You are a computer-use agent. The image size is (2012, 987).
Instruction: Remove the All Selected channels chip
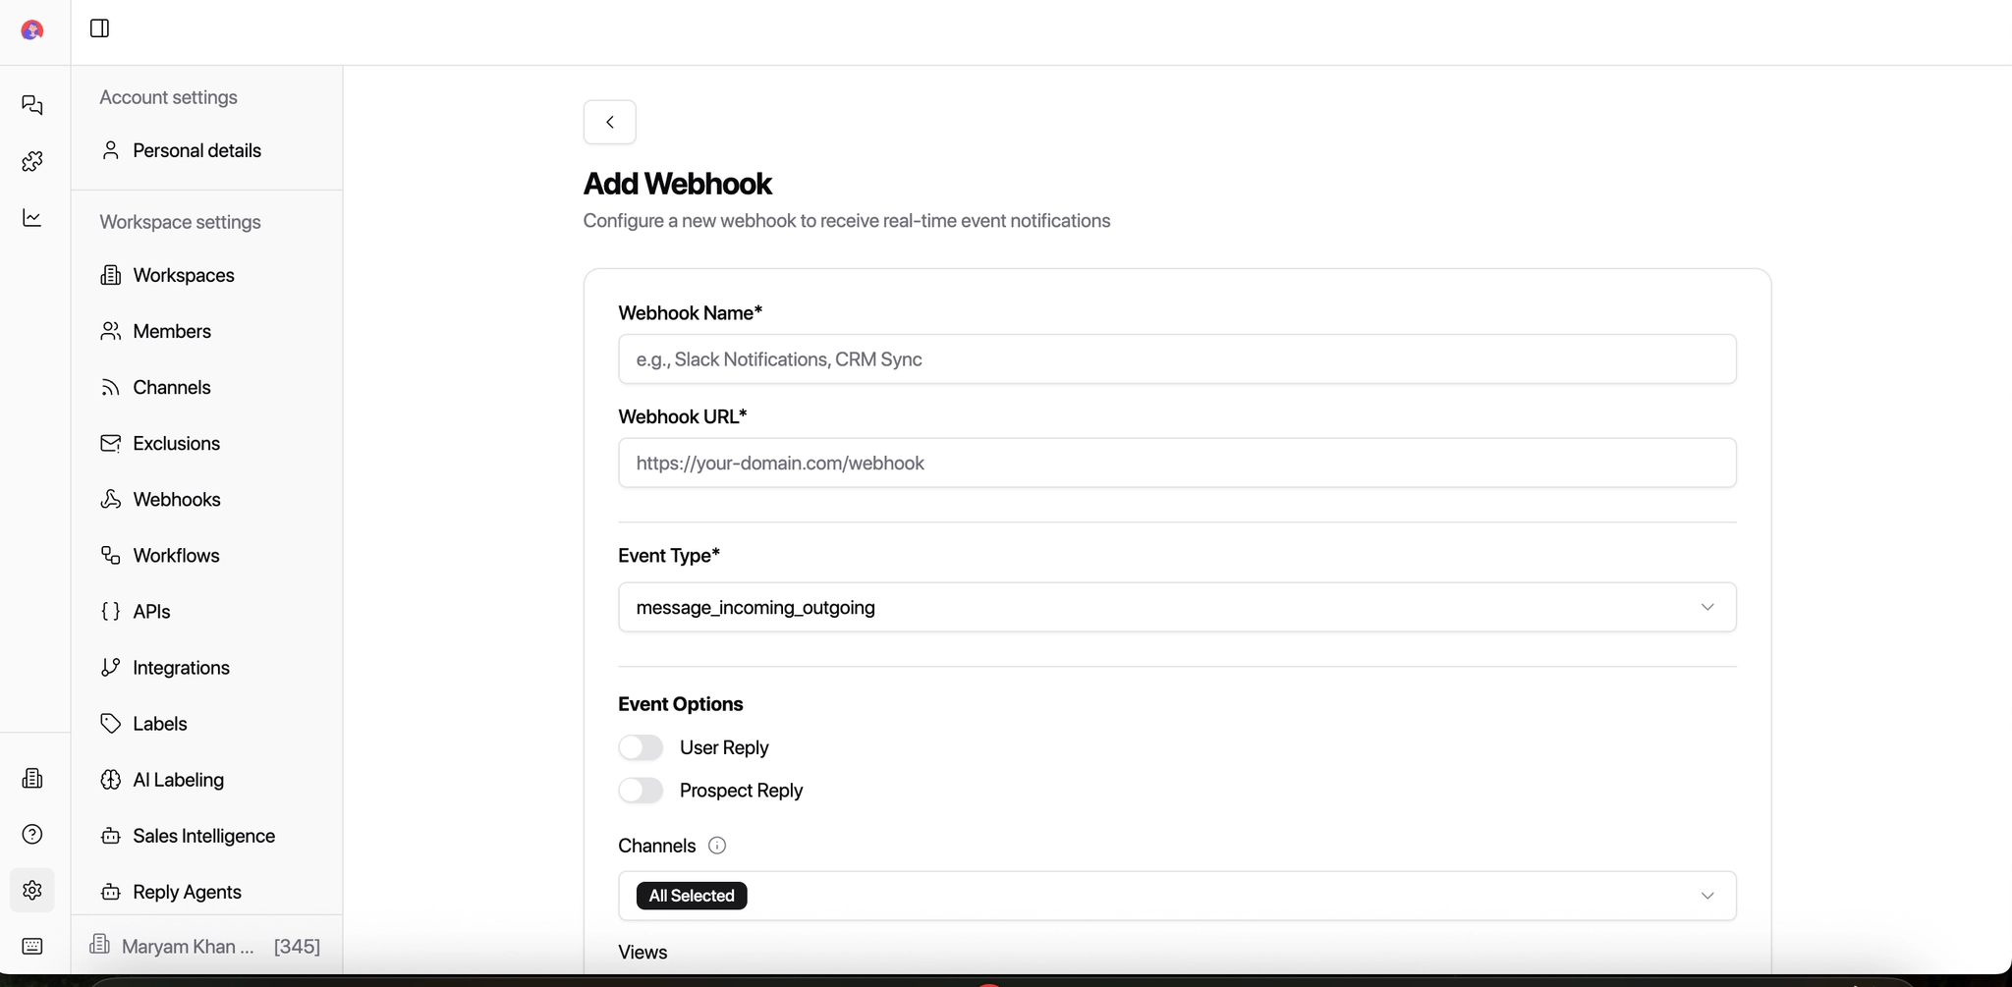pyautogui.click(x=691, y=895)
